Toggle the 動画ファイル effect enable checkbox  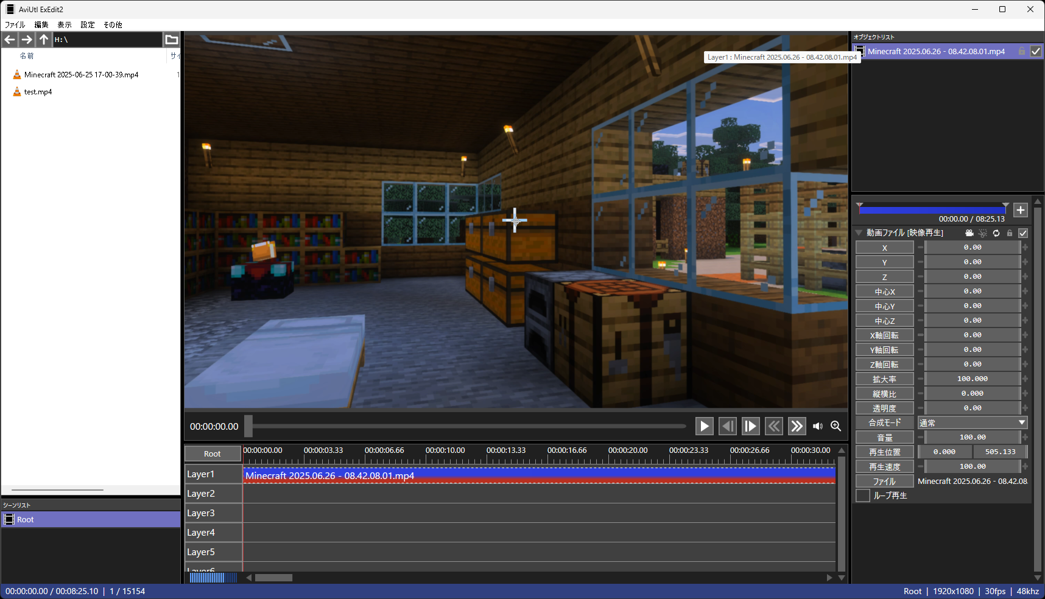(x=1023, y=233)
